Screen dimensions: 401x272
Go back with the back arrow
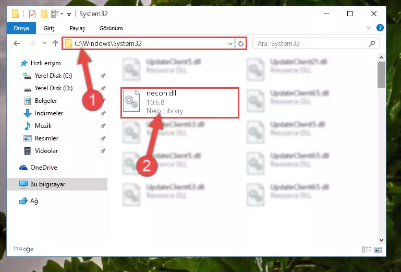[17, 43]
